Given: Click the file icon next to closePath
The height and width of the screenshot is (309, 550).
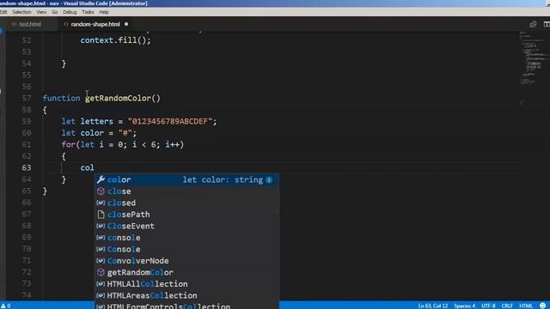Looking at the screenshot, I should click(x=101, y=215).
